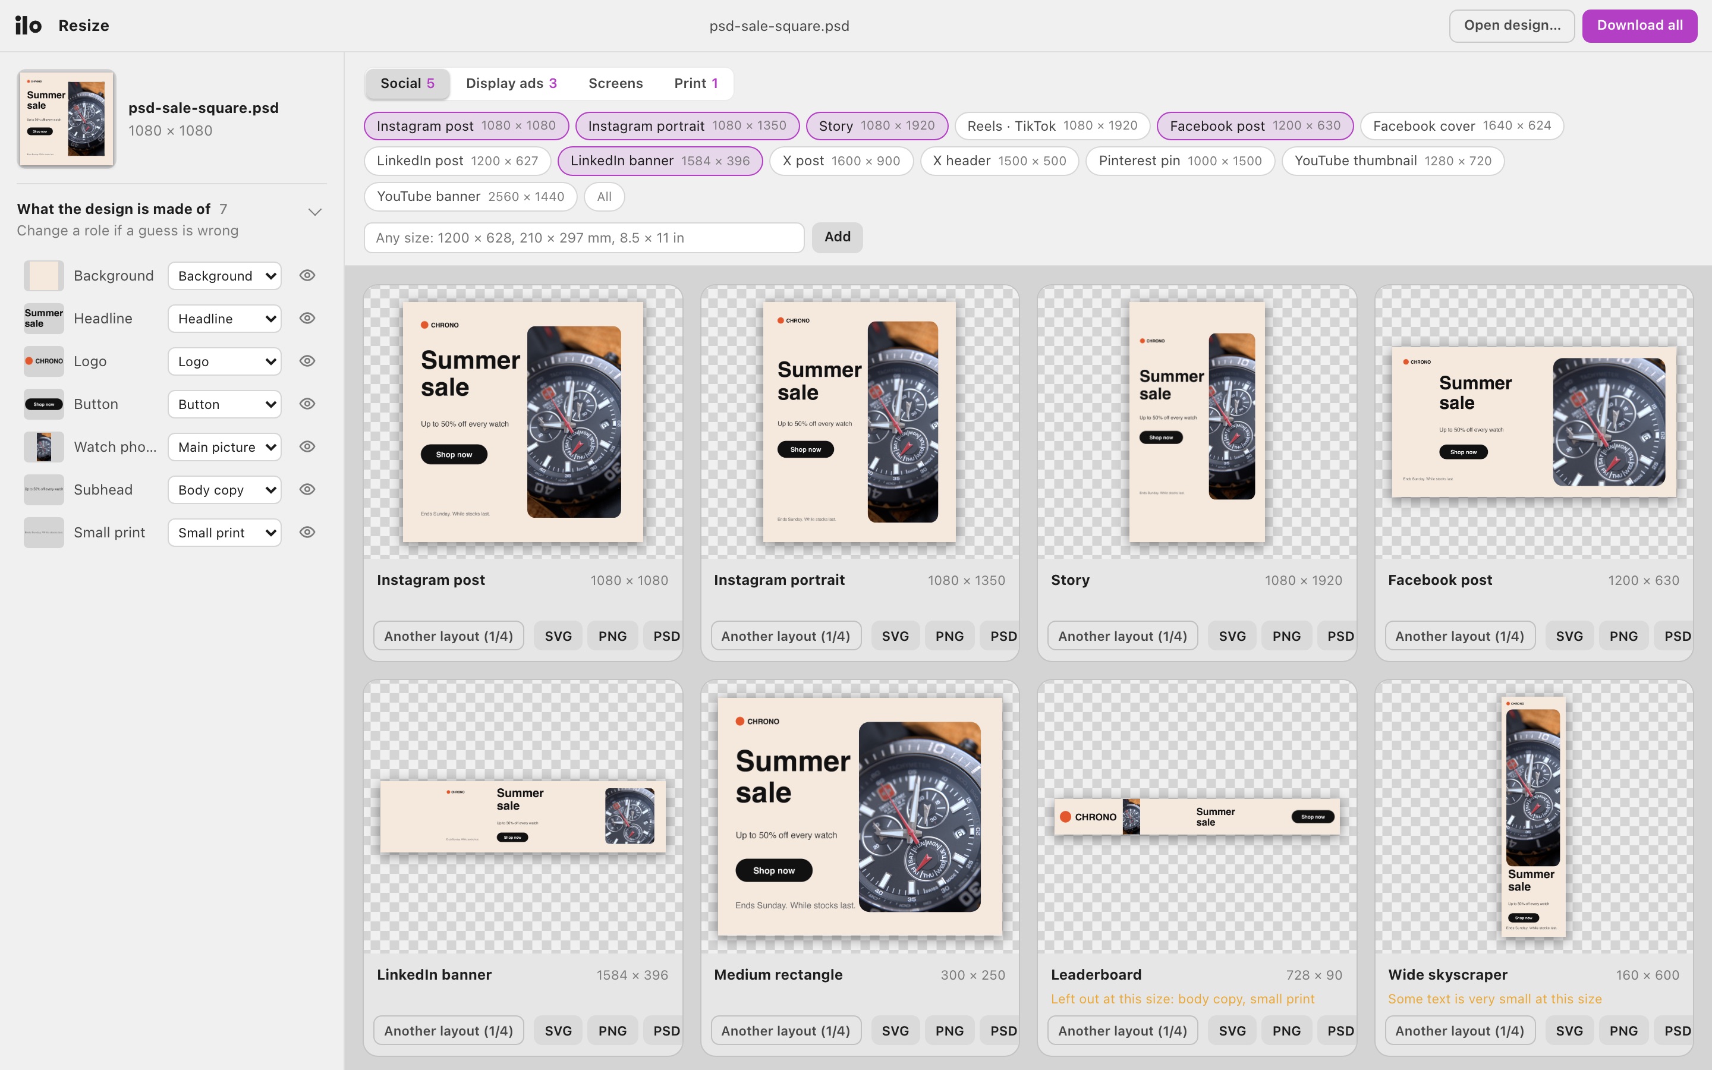
Task: Toggle Small print layer visibility
Action: pos(307,533)
